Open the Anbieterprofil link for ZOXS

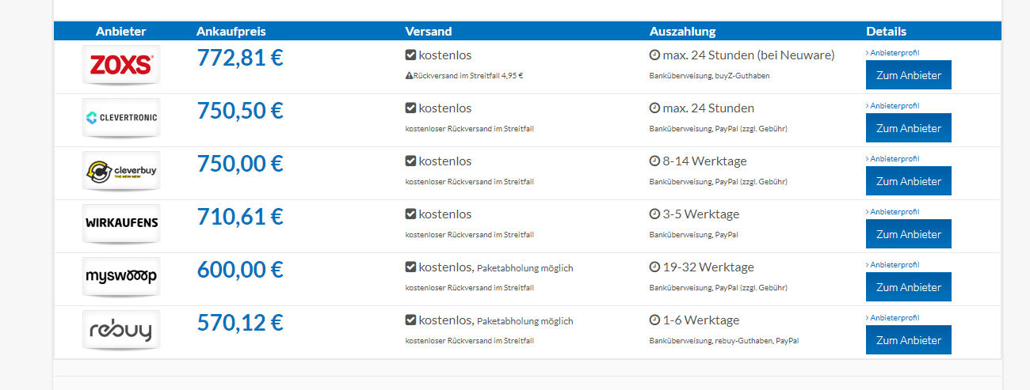click(893, 53)
